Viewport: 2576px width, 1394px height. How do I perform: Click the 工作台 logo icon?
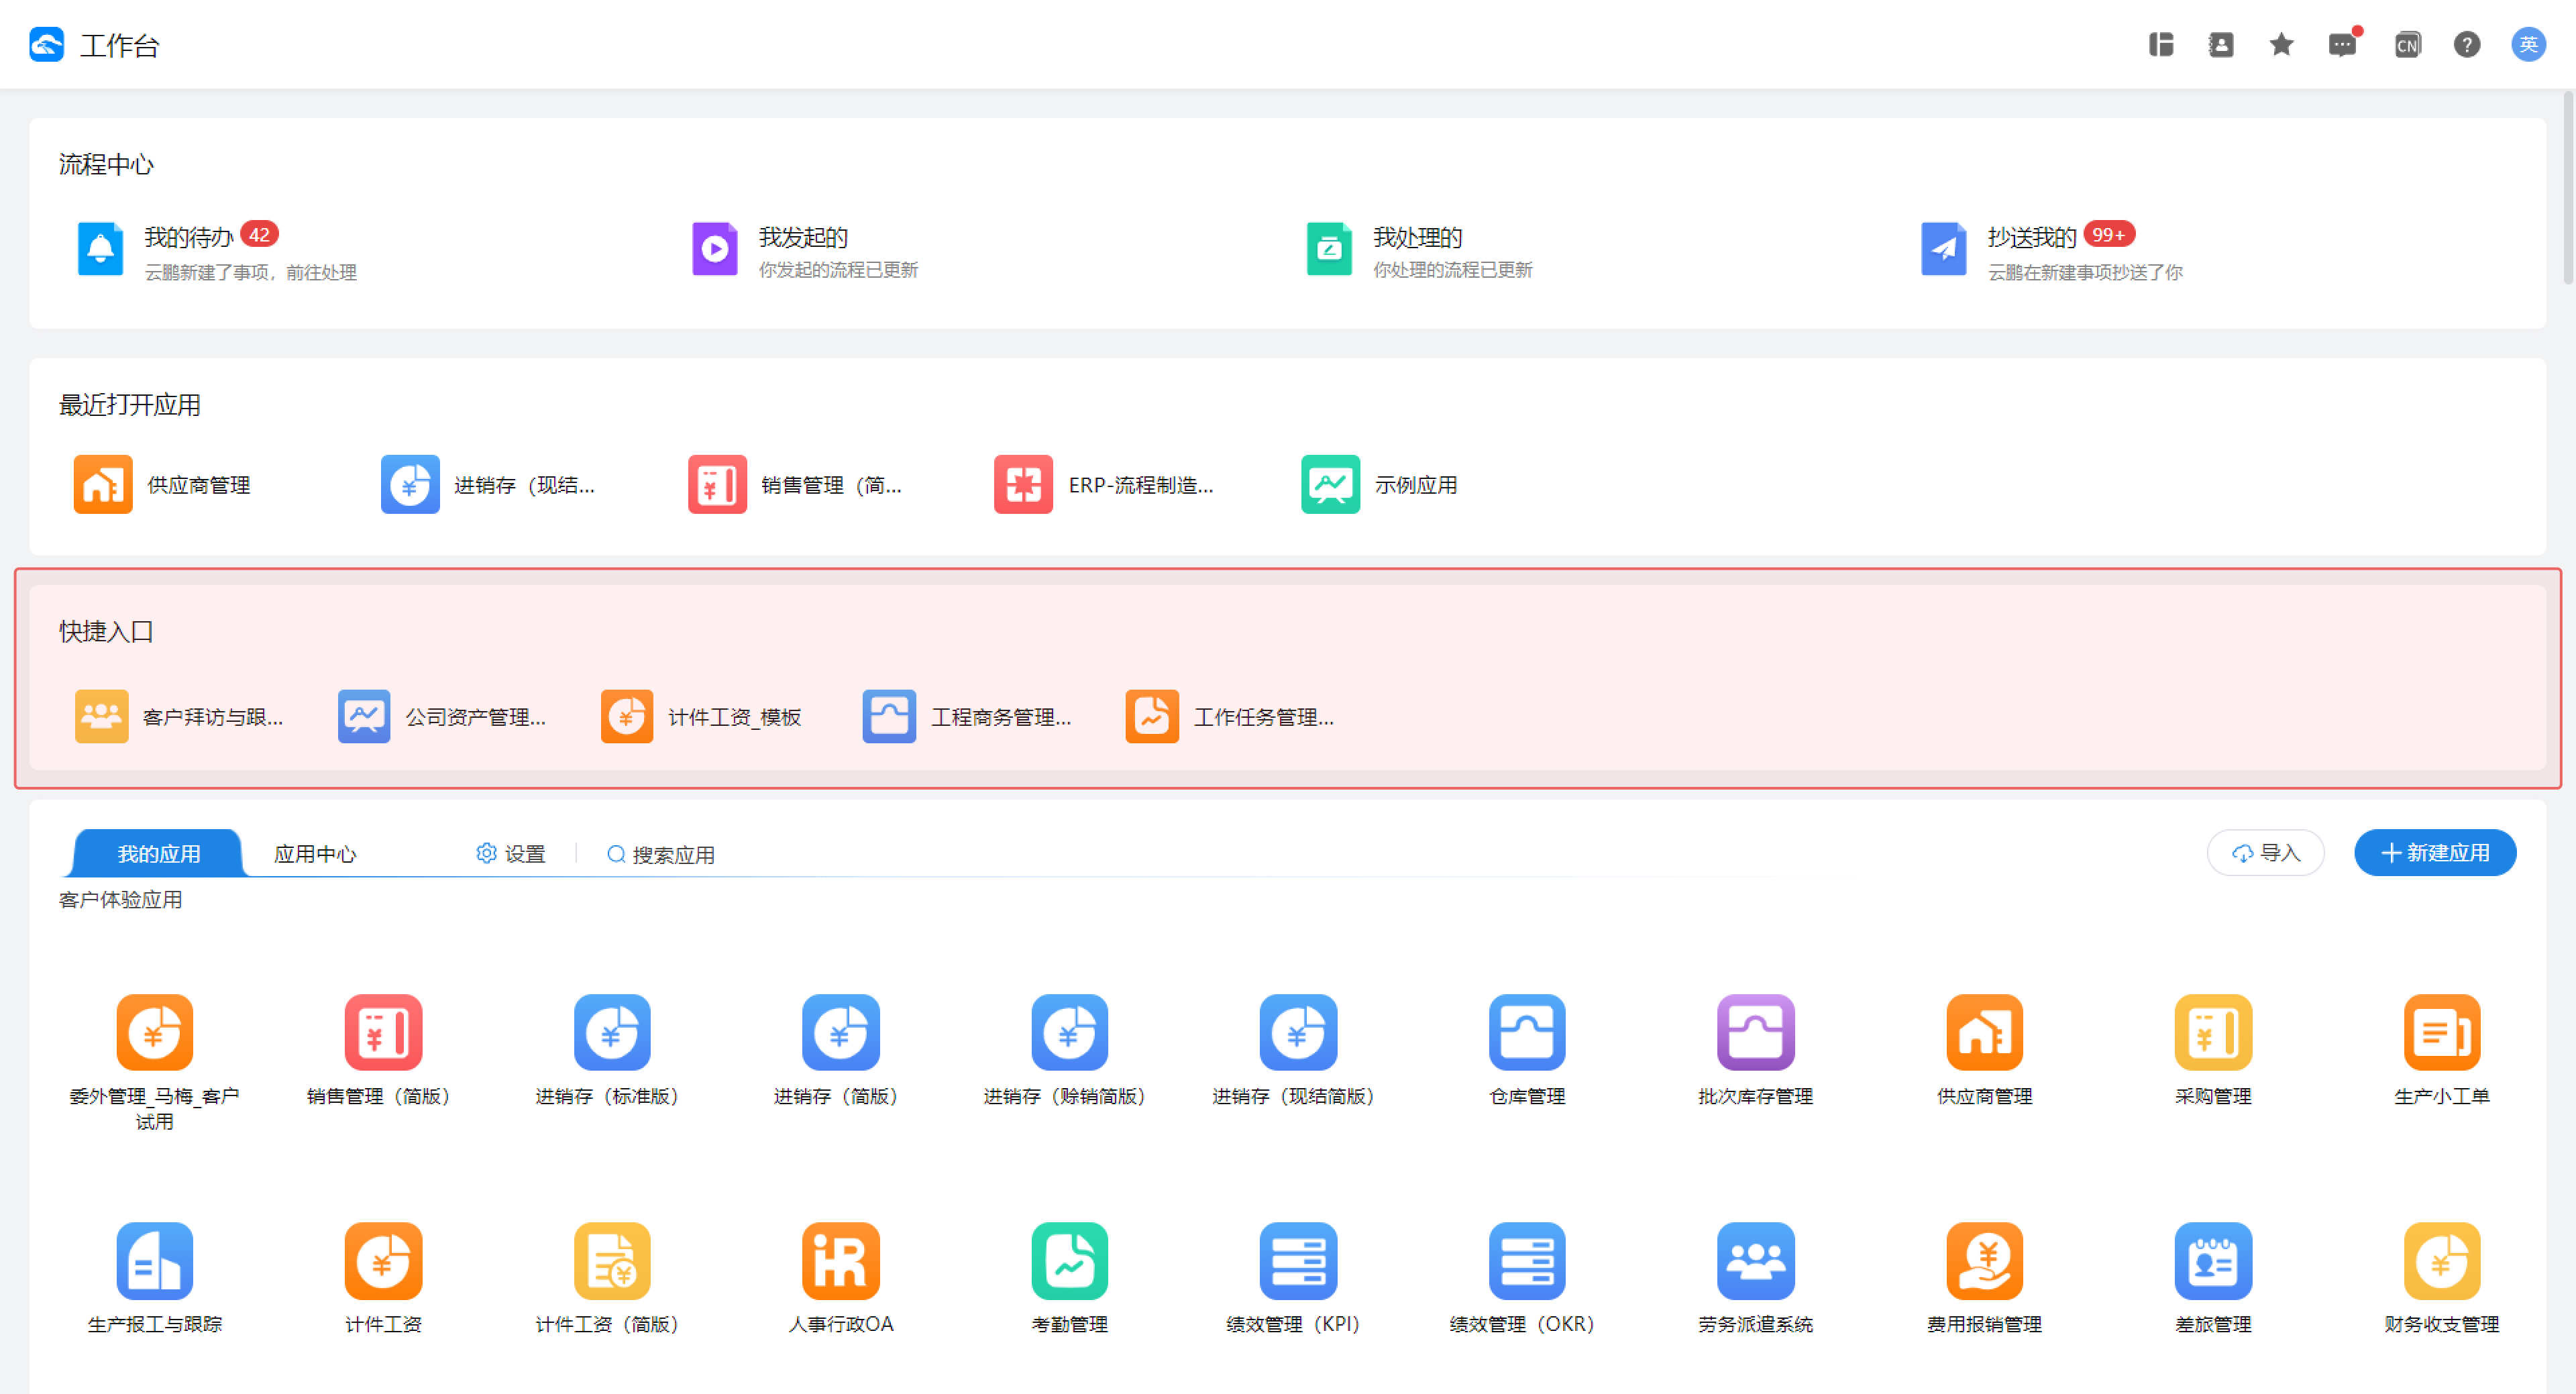(x=46, y=45)
